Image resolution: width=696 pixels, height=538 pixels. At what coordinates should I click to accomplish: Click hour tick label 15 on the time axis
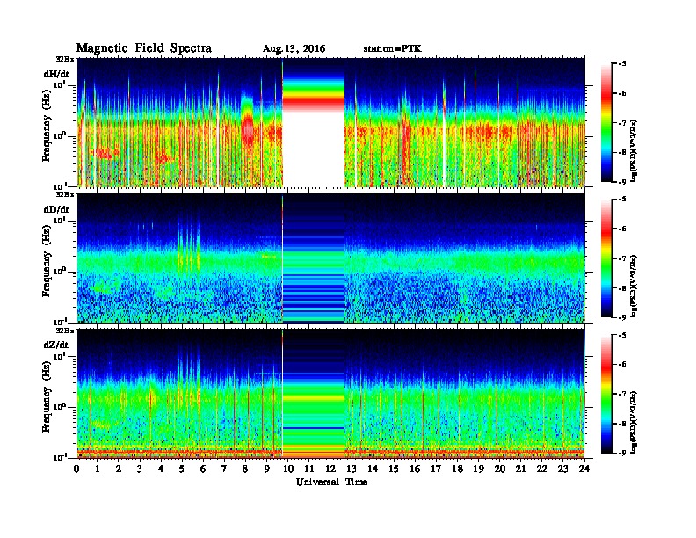pos(394,469)
